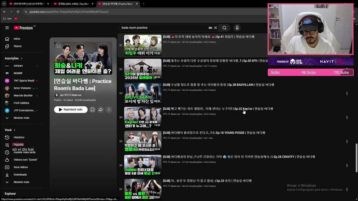Switch to JAEIL JUNG Tiny Desk tab
This screenshot has height=201, width=358.
pos(73,4)
